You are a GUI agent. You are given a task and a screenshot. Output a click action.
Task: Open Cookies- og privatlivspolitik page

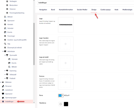(17, 40)
